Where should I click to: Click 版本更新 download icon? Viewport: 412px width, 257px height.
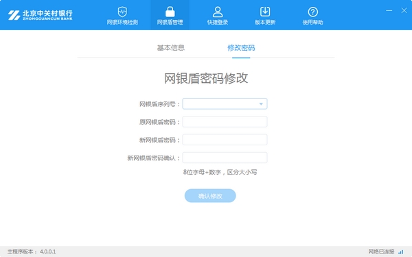[265, 12]
